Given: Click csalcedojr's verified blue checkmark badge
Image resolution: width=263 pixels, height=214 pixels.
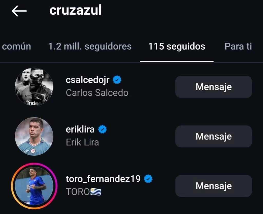Looking at the screenshot, I should pyautogui.click(x=117, y=79).
